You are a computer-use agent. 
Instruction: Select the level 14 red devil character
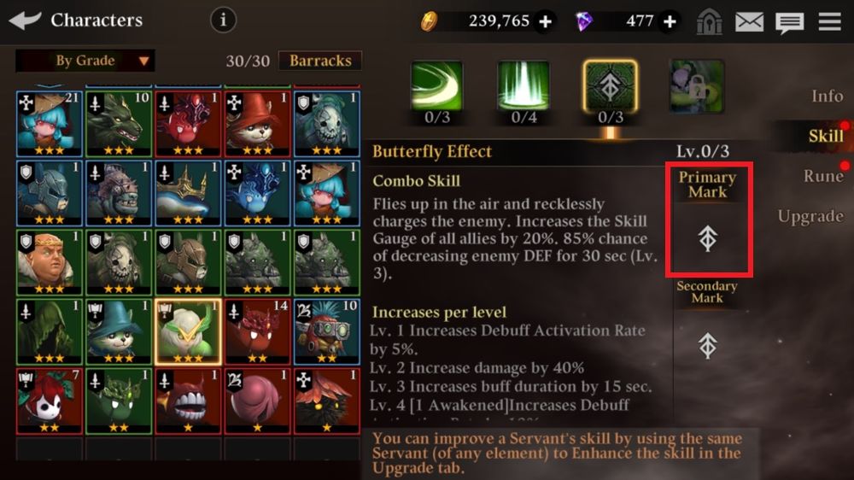point(256,331)
